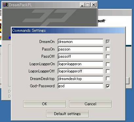Click the grayed DreamOn checkbox
Viewport: 134px width, 122px height.
click(x=108, y=42)
